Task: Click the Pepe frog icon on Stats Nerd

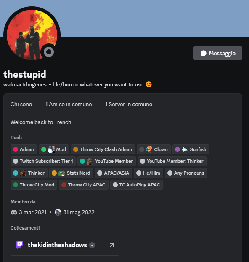Action: pyautogui.click(x=62, y=173)
